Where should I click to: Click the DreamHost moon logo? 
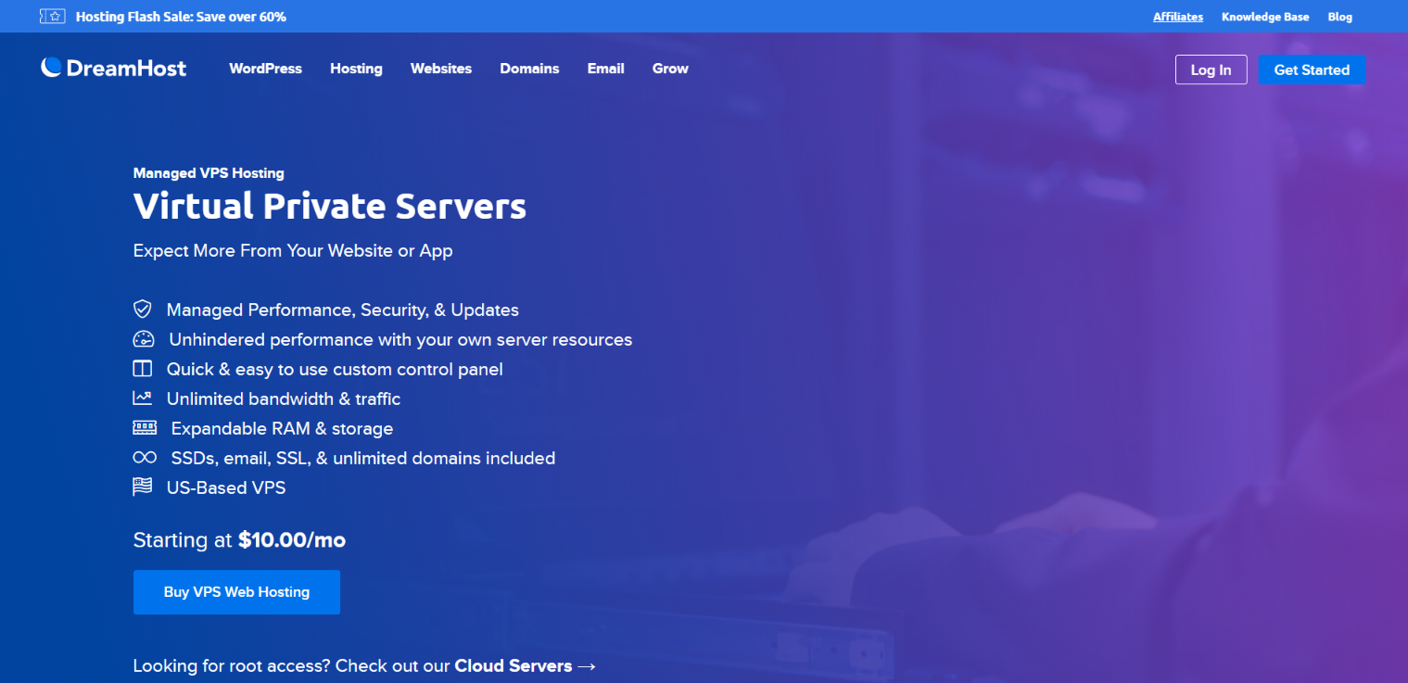coord(52,68)
